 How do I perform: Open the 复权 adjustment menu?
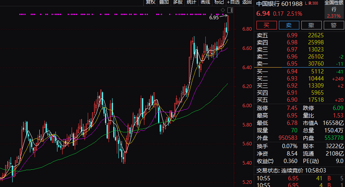[x=151, y=2]
